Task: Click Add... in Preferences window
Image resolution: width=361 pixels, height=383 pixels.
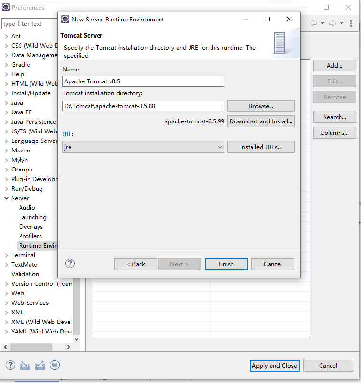Action: coord(335,65)
